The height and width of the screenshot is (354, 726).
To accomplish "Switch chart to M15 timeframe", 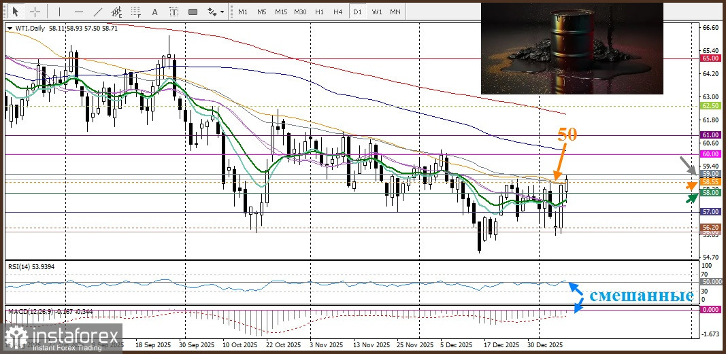I will (x=280, y=11).
